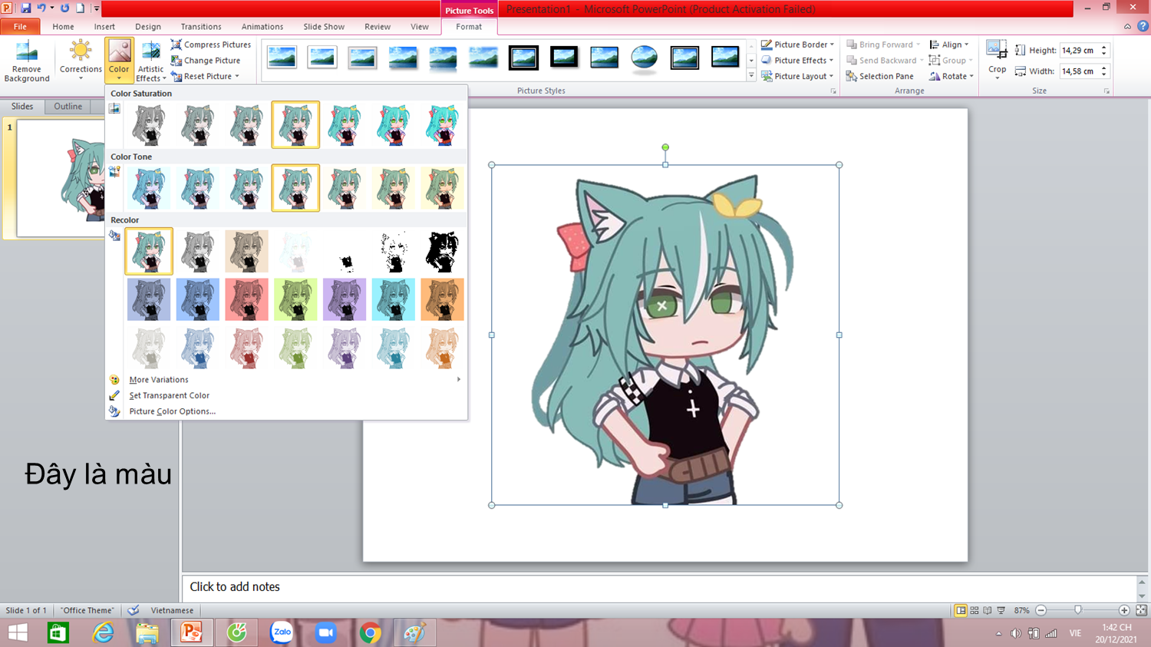The height and width of the screenshot is (647, 1151).
Task: Open the Corrections gallery
Action: pyautogui.click(x=81, y=61)
